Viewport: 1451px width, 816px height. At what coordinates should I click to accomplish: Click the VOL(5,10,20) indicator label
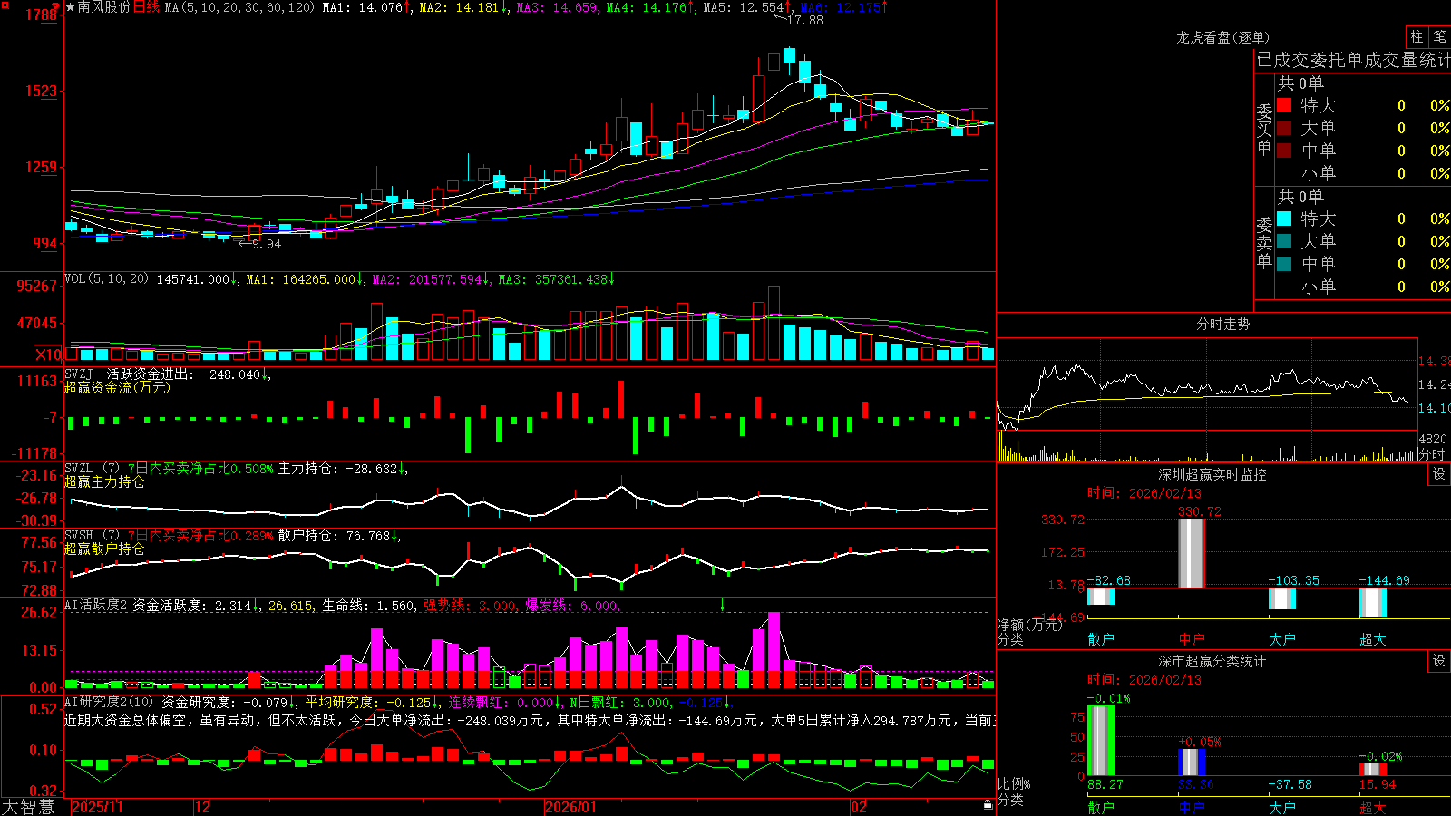pyautogui.click(x=106, y=278)
